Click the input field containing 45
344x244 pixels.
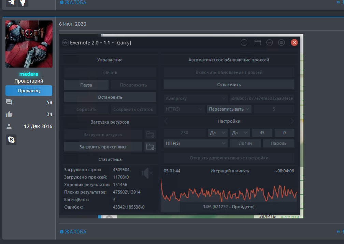point(262,133)
